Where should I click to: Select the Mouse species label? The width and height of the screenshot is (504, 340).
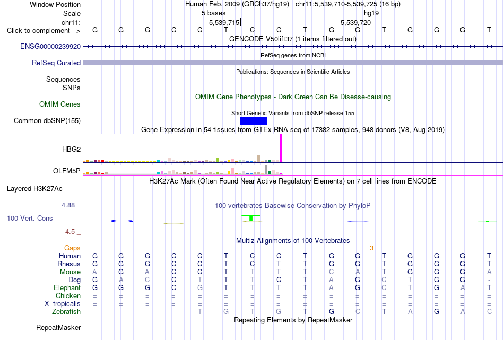click(71, 272)
